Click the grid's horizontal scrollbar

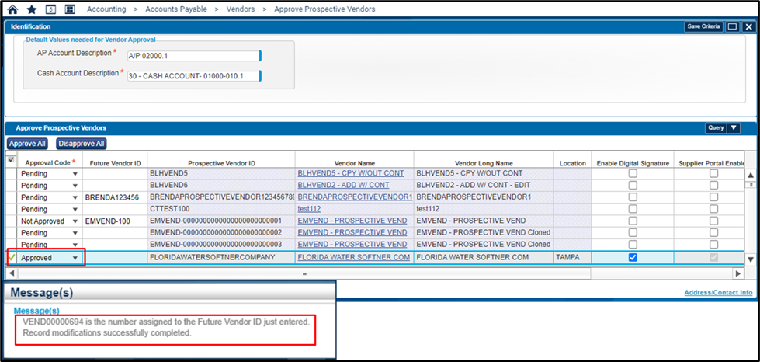click(303, 273)
